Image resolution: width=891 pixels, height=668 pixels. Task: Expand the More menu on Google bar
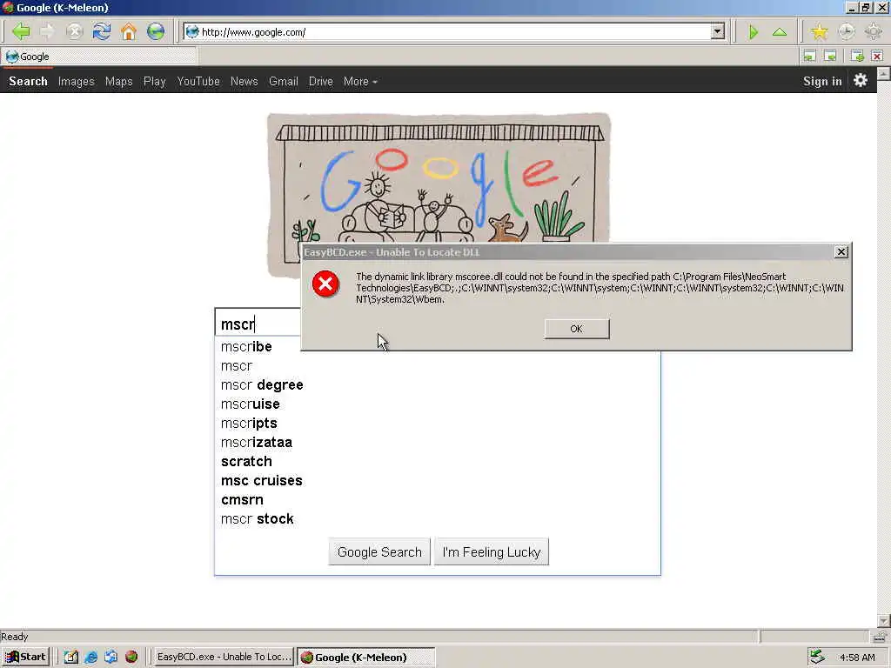[360, 81]
